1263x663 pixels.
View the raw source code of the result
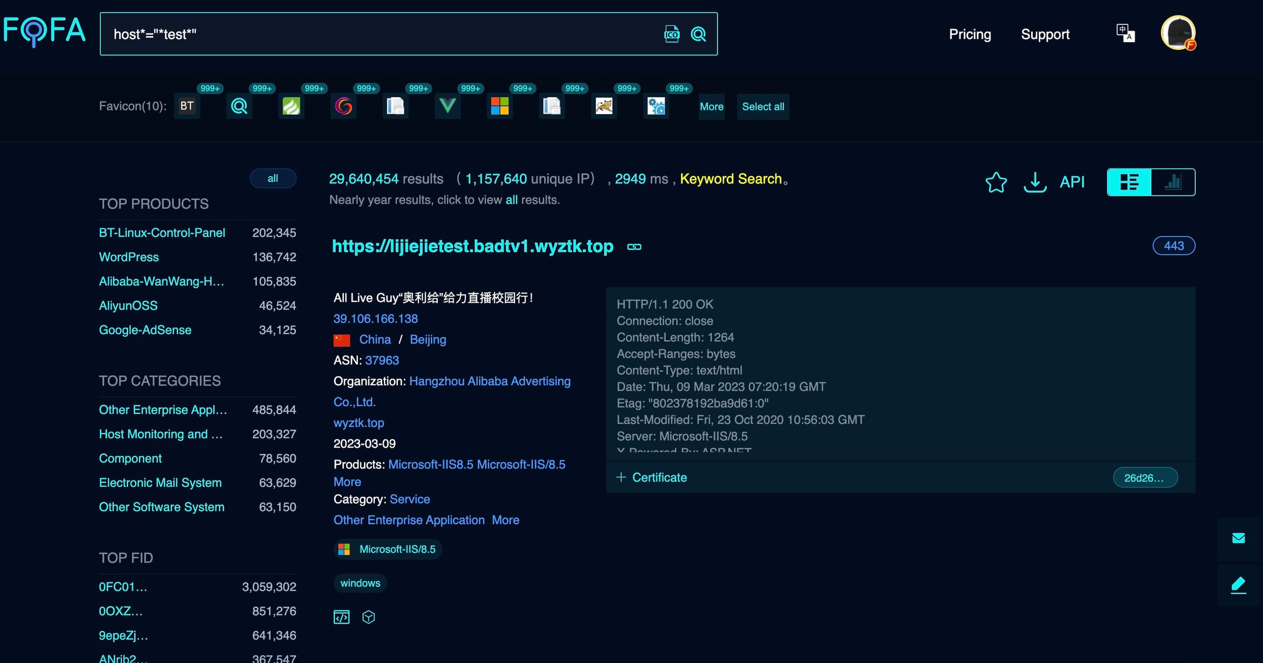pos(342,617)
